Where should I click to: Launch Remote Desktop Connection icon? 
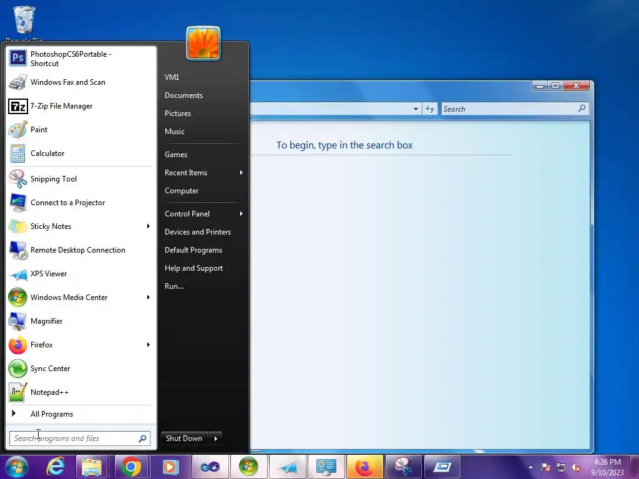[x=18, y=250]
